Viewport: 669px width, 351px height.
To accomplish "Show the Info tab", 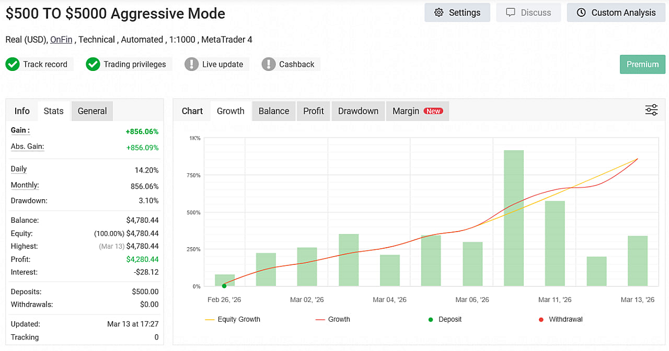I will (x=22, y=111).
